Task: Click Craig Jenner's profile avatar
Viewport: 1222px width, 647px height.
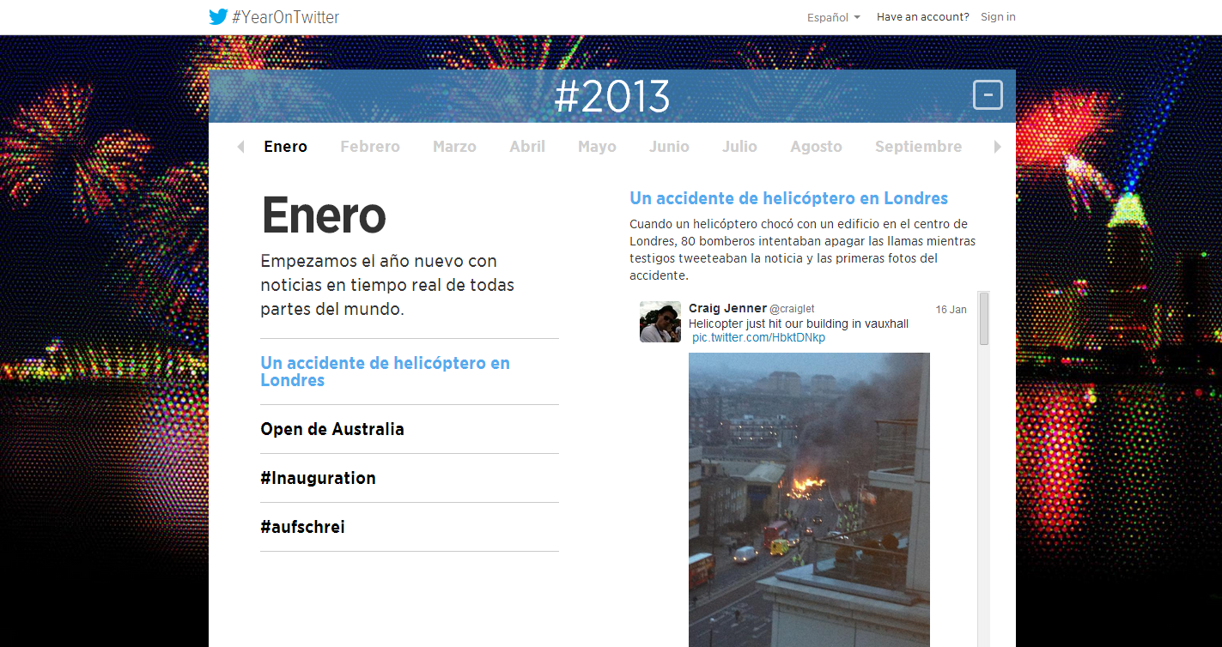Action: 660,322
